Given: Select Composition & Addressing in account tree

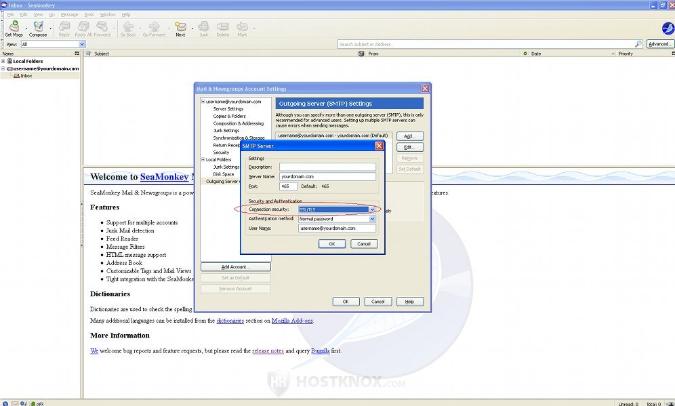Looking at the screenshot, I should tap(239, 123).
